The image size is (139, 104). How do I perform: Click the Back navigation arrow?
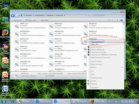[13, 16]
